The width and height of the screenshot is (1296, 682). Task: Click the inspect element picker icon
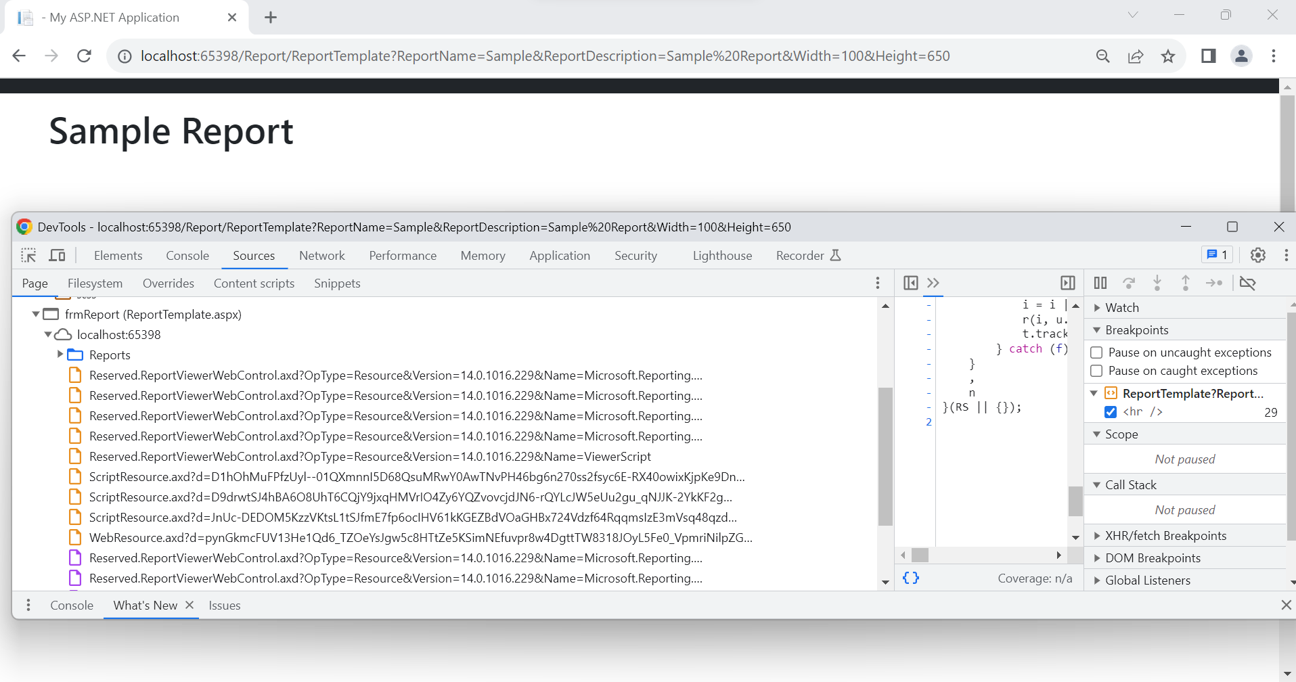pyautogui.click(x=28, y=256)
